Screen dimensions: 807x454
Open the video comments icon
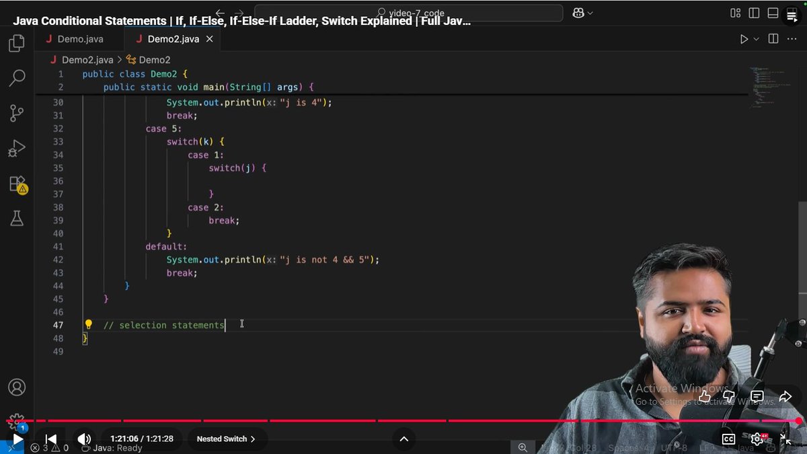coord(757,397)
